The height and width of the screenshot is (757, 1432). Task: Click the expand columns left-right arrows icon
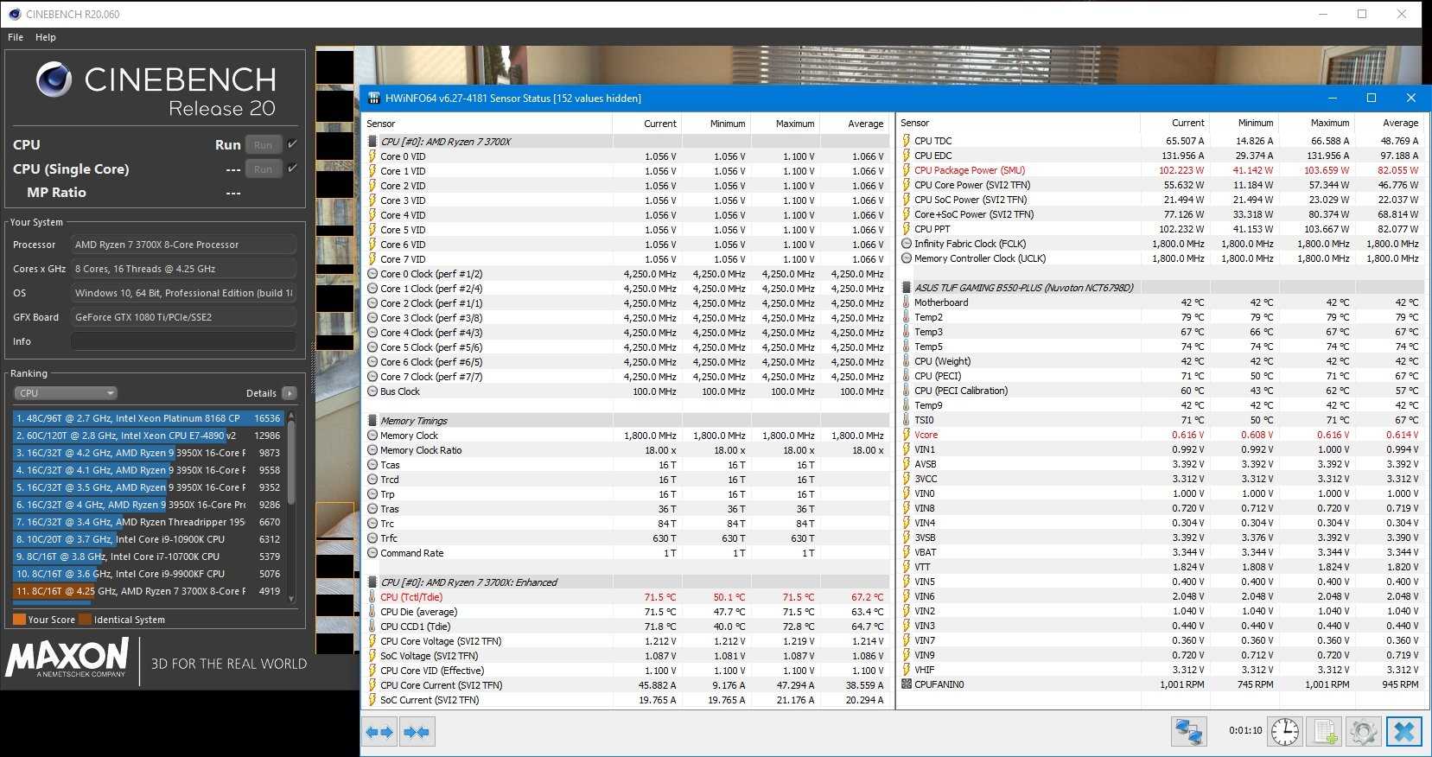[379, 732]
